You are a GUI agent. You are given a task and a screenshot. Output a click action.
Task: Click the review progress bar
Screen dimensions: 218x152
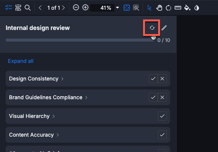click(80, 40)
